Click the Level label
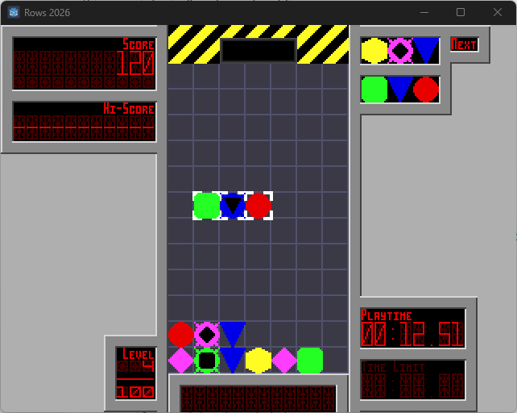 pos(139,354)
